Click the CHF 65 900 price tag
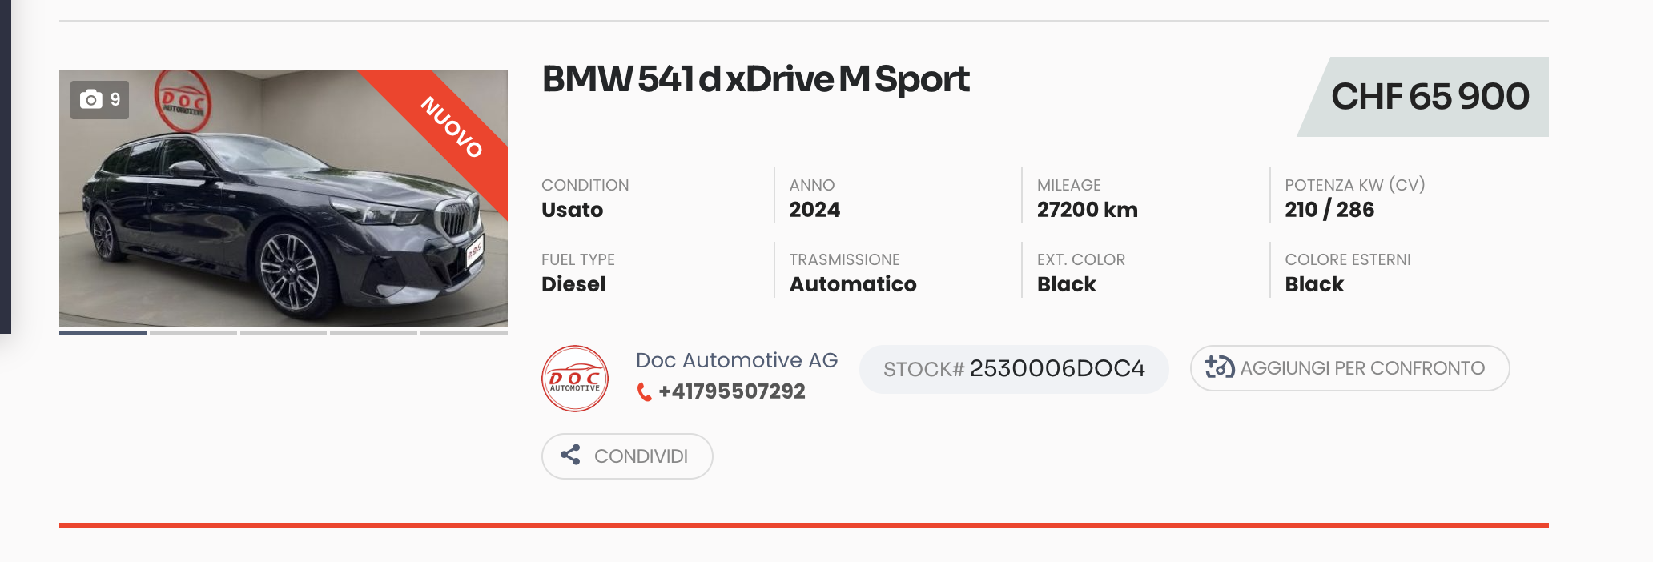Image resolution: width=1653 pixels, height=562 pixels. pos(1423,97)
